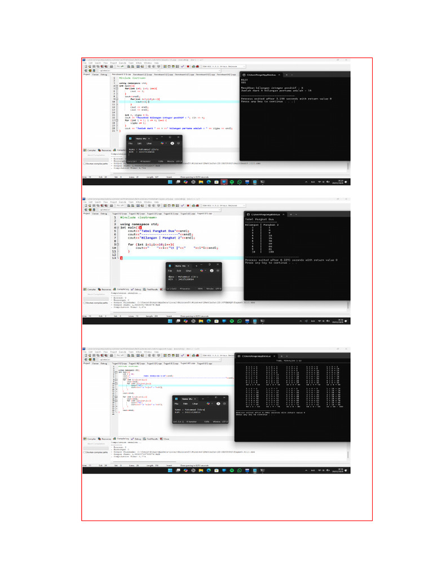The image size is (433, 578).
Task: Open WhatsApp from the taskbar in the top screenshot
Action: point(240,182)
